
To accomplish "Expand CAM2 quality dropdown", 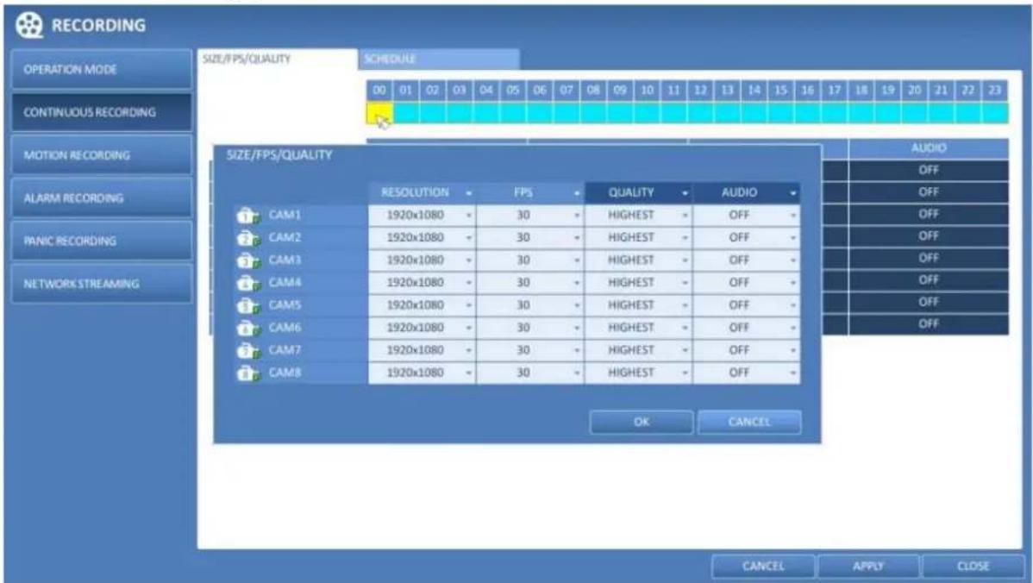I will pos(638,238).
